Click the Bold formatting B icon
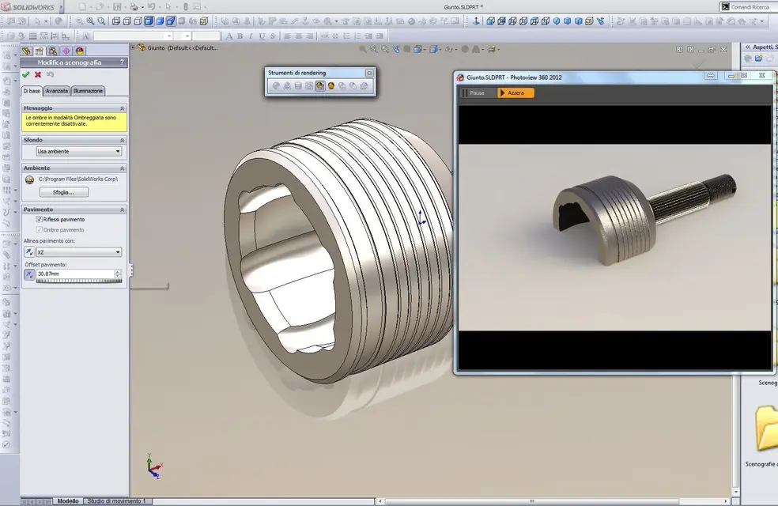Viewport: 778px width, 506px height. tap(240, 36)
